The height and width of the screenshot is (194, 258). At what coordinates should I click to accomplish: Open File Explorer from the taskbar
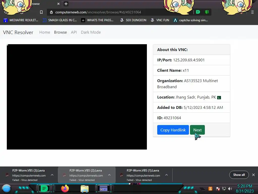coord(85,189)
